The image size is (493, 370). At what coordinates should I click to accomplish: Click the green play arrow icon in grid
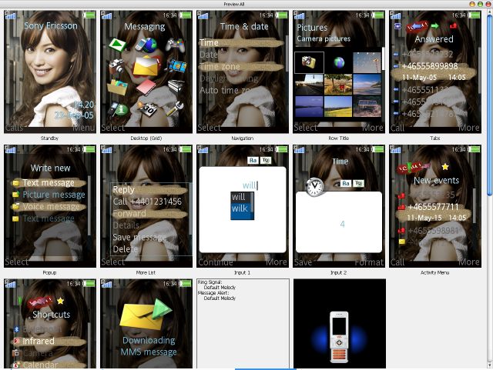coord(117,45)
